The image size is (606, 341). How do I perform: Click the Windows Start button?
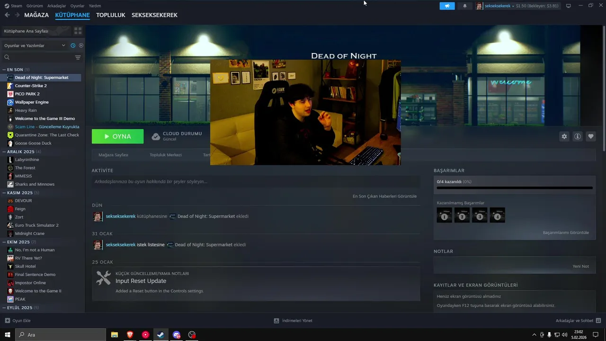(8, 335)
